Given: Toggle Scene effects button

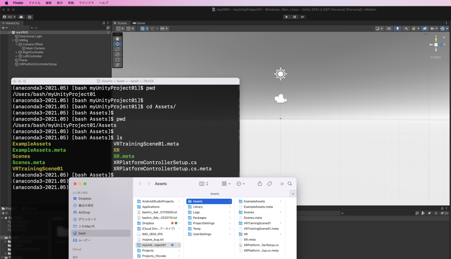Looking at the screenshot, I should [x=414, y=28].
